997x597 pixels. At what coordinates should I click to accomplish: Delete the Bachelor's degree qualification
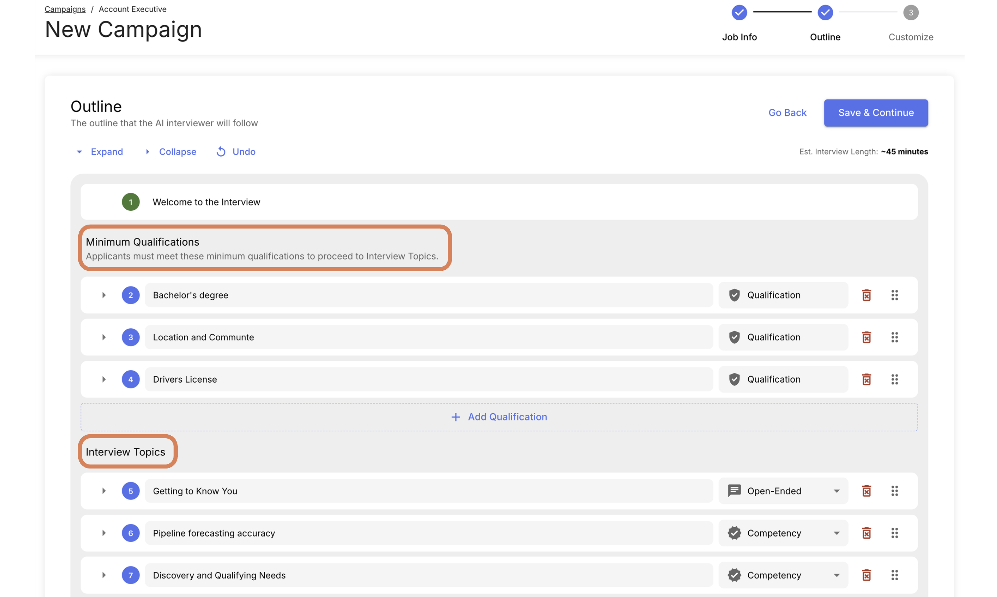[x=866, y=295]
